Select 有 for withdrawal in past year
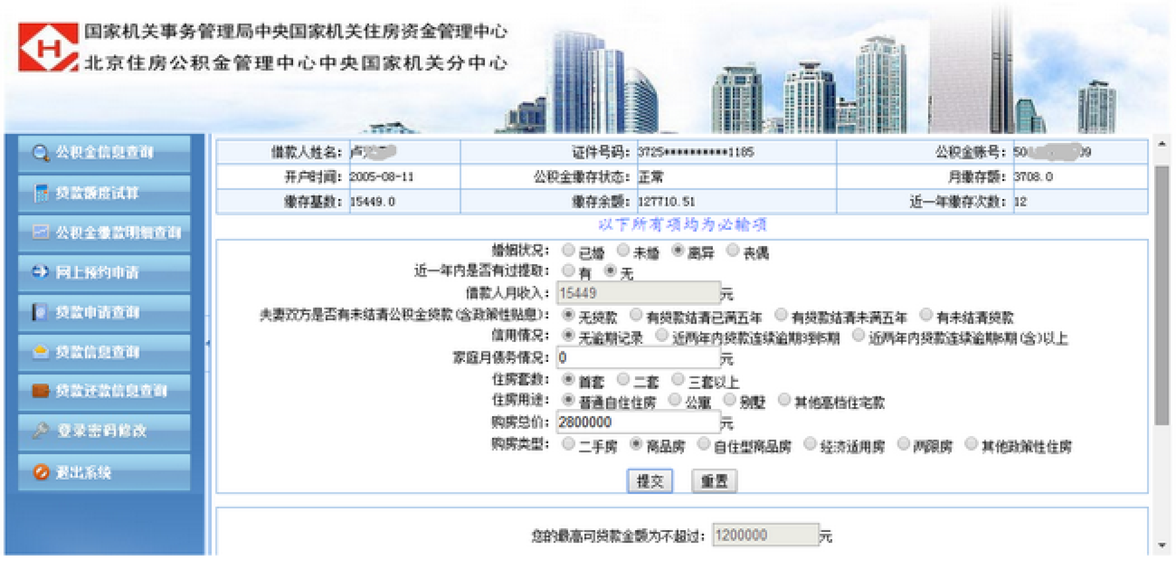 [x=568, y=271]
